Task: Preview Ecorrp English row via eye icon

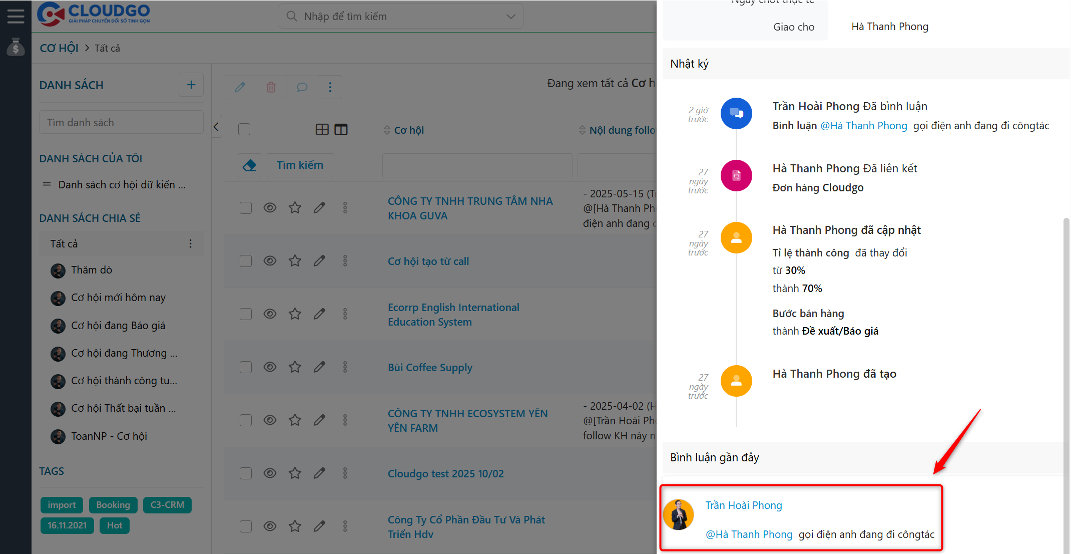Action: tap(270, 314)
